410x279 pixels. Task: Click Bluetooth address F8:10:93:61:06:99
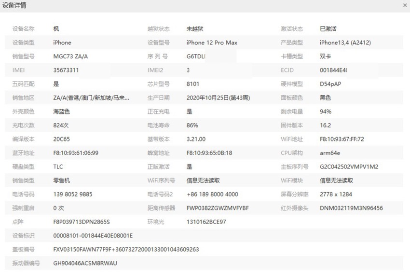tap(76, 153)
